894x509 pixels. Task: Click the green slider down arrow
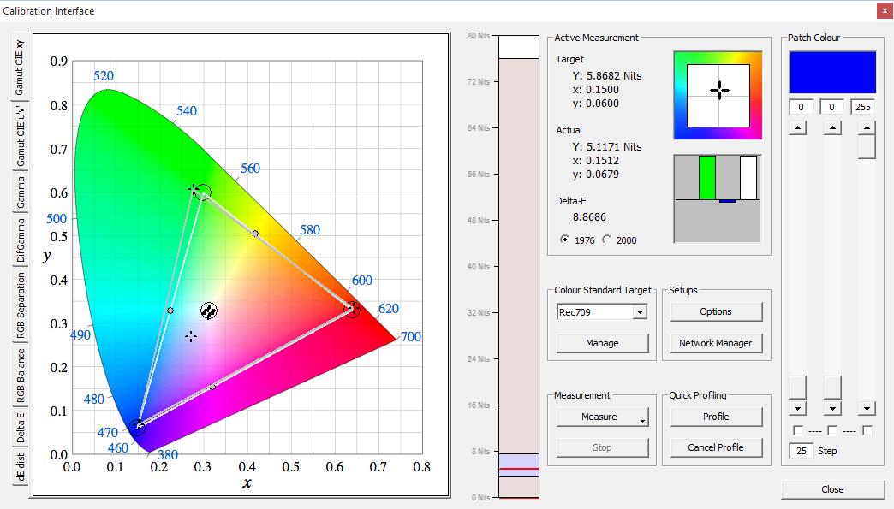[x=832, y=408]
